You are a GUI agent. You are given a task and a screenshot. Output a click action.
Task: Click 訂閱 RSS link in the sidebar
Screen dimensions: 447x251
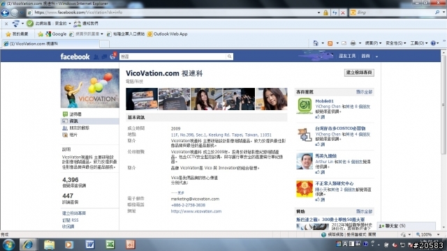(x=71, y=220)
